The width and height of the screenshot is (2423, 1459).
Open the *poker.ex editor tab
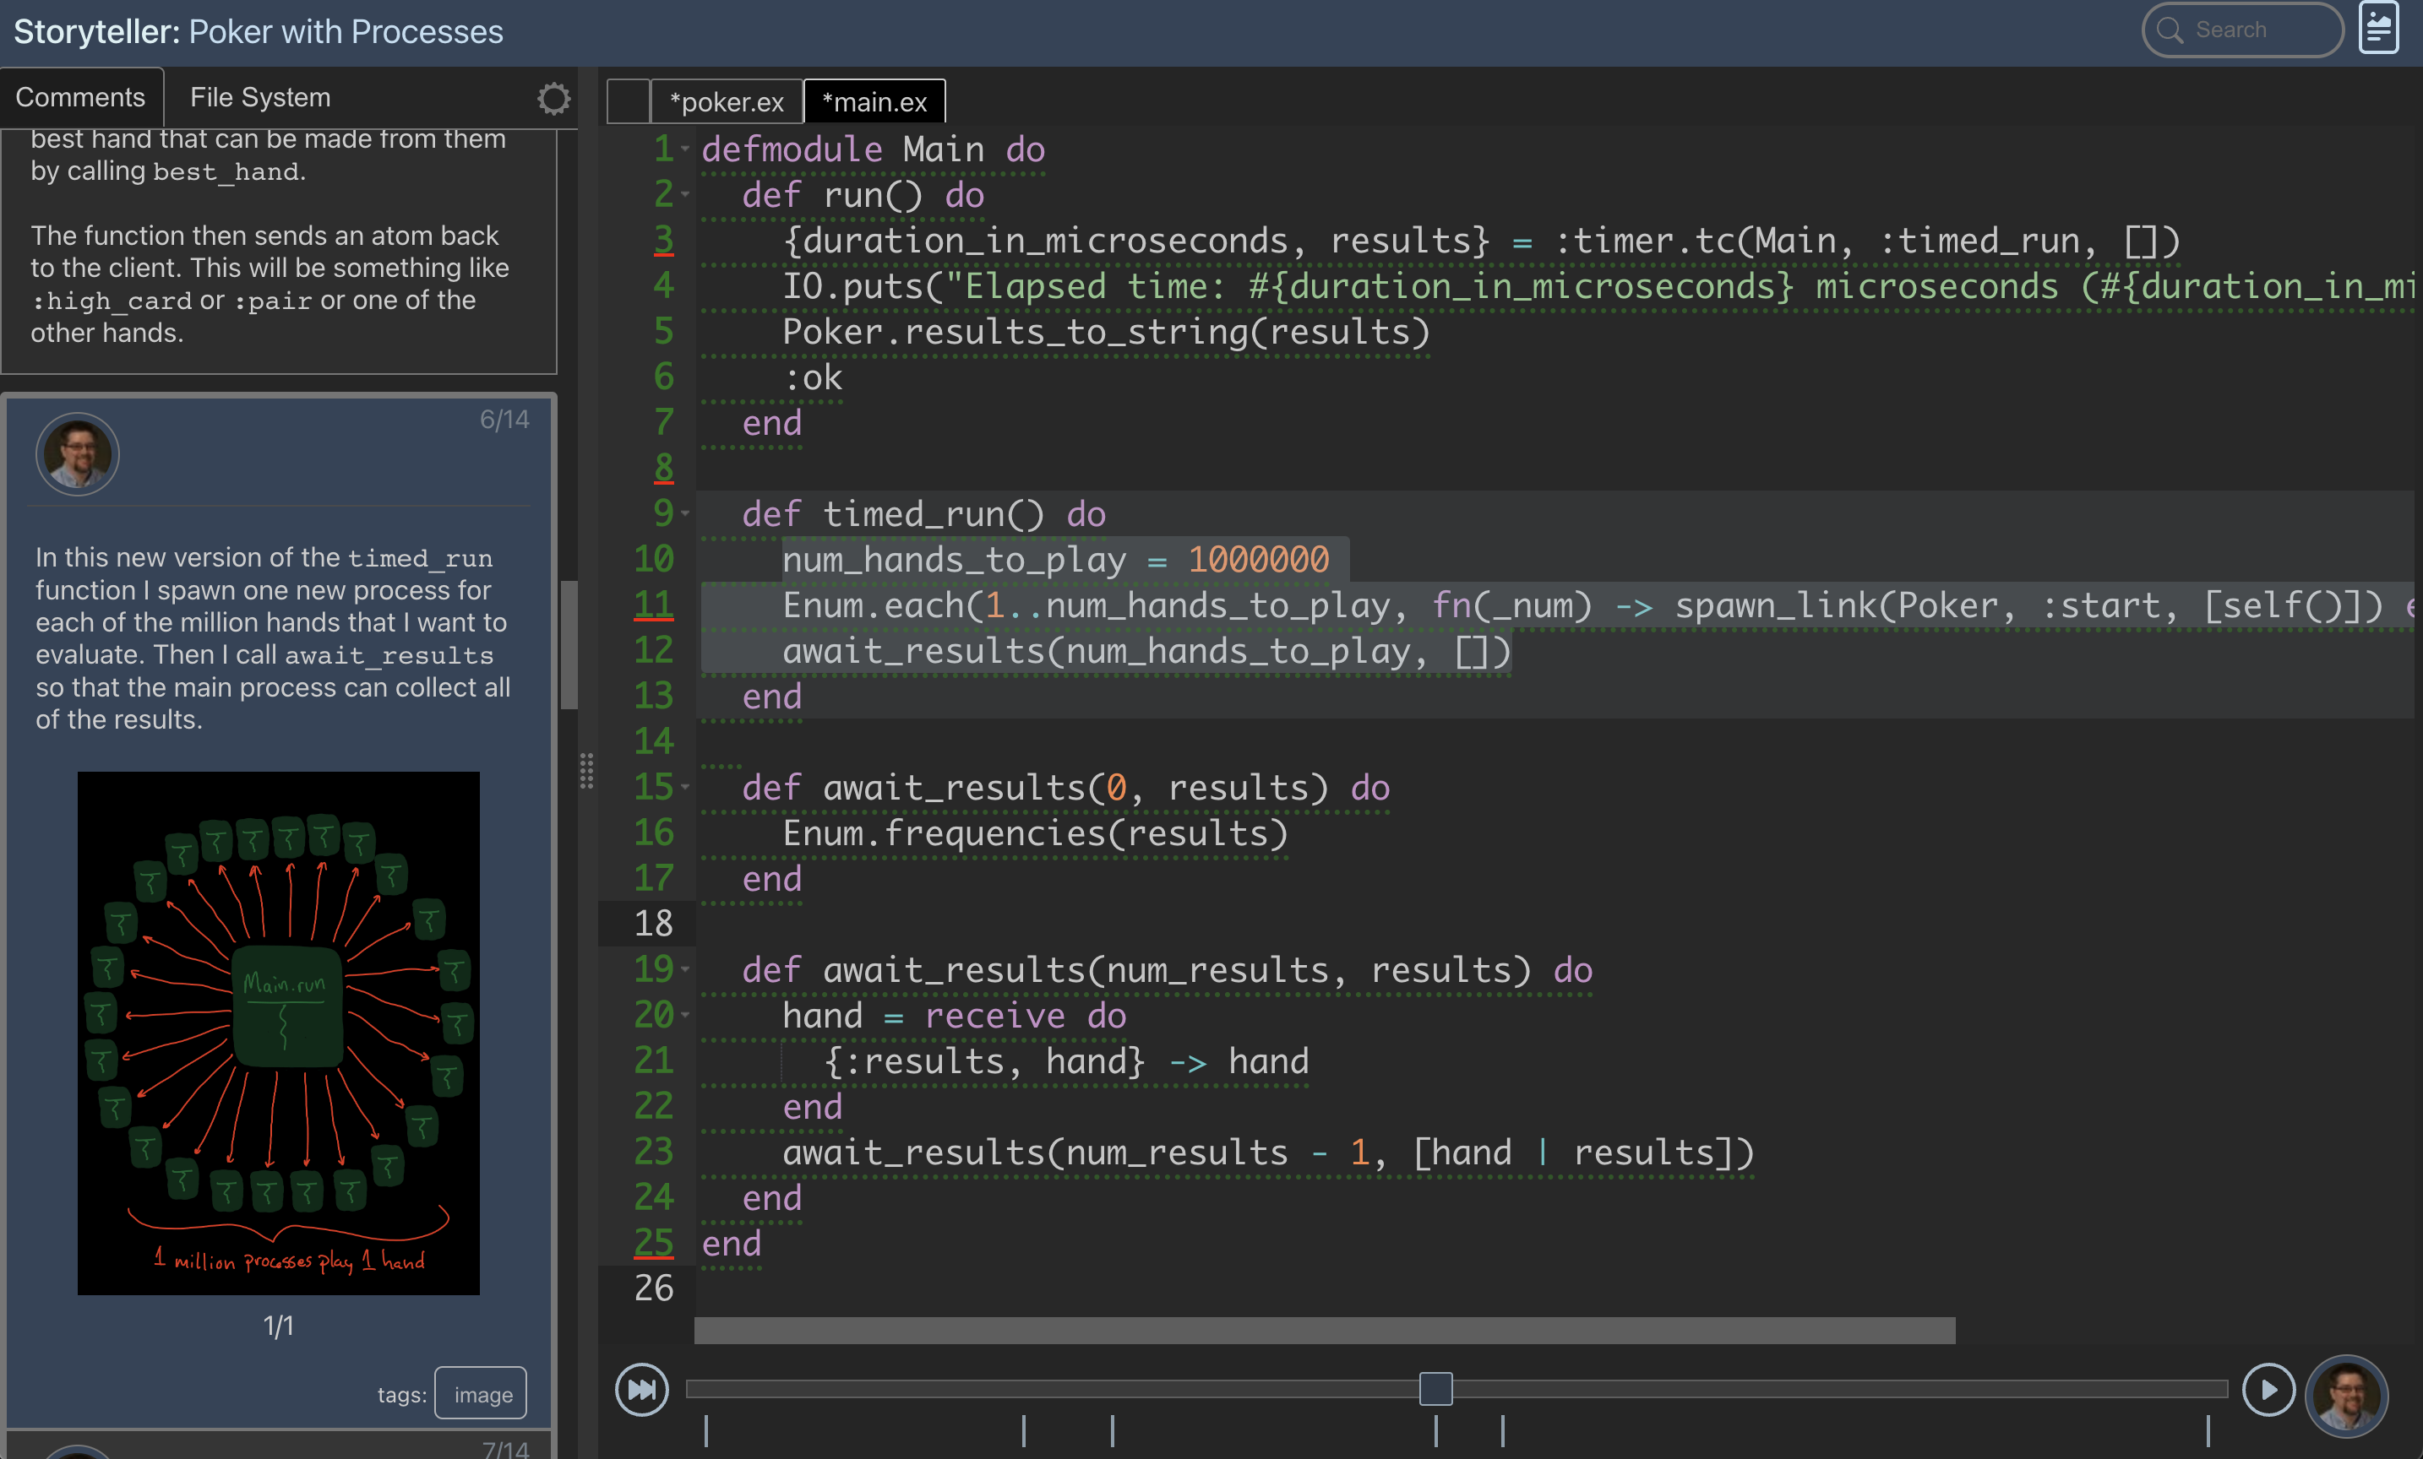tap(727, 101)
